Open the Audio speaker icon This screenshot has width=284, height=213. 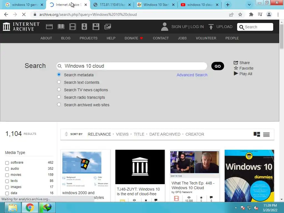(84, 27)
